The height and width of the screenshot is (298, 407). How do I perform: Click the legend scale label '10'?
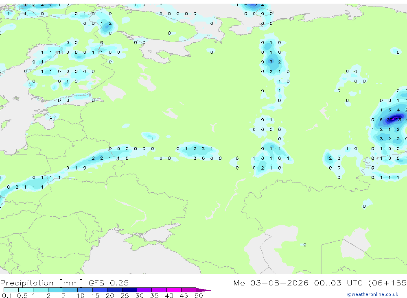80,296
